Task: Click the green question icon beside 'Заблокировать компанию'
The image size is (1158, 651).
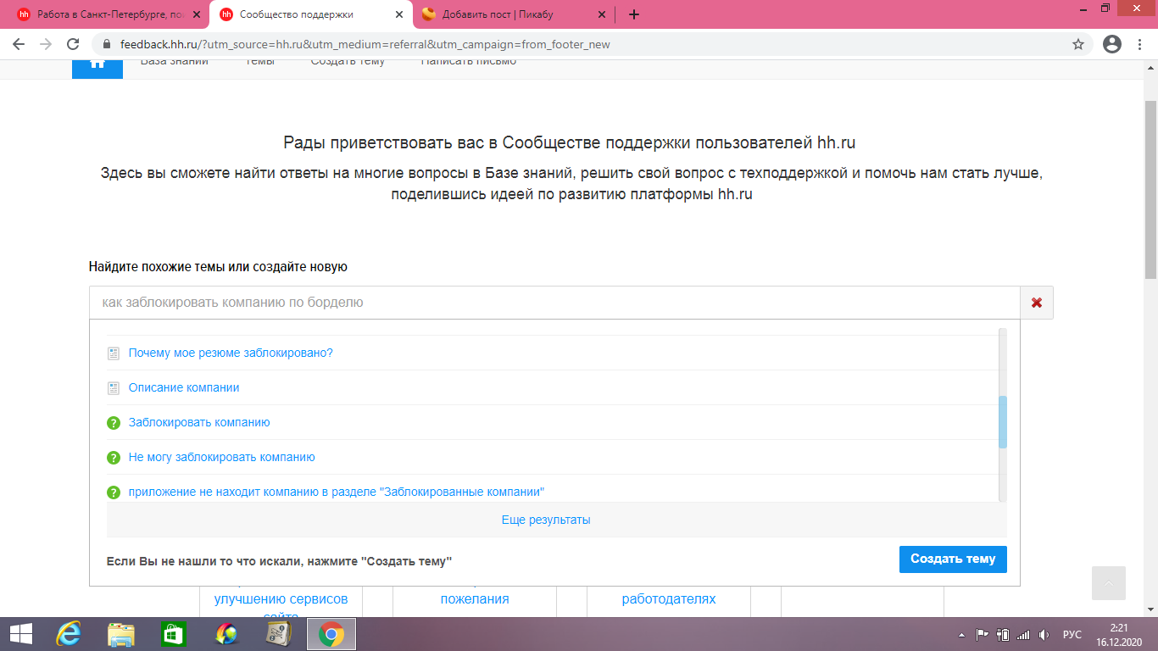Action: (x=114, y=422)
